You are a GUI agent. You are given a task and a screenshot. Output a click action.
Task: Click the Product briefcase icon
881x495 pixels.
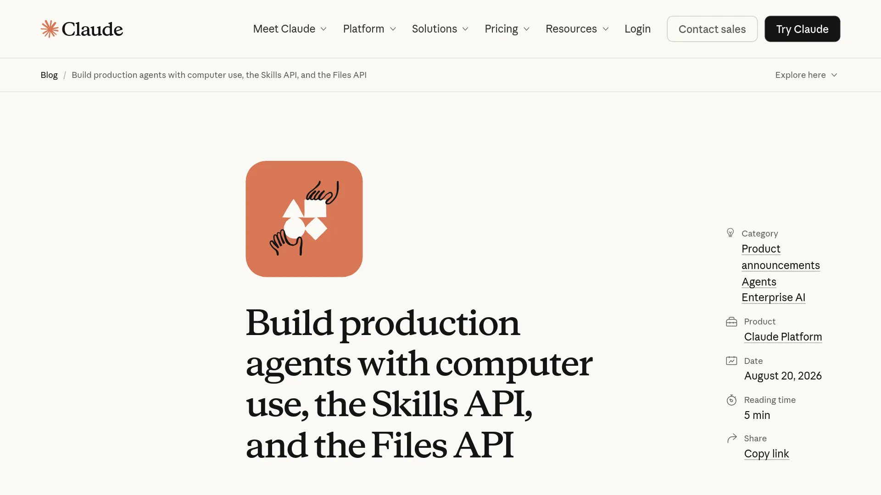(731, 322)
